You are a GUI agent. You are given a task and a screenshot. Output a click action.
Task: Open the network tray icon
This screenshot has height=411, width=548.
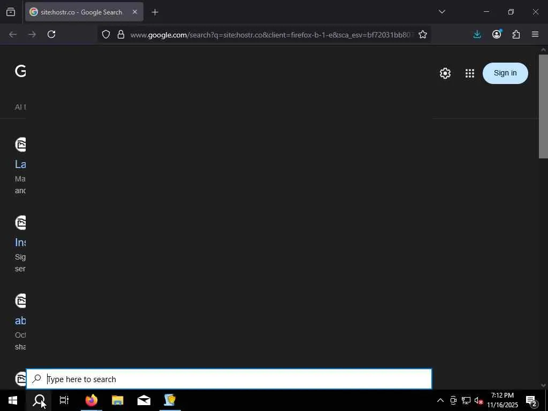point(466,400)
